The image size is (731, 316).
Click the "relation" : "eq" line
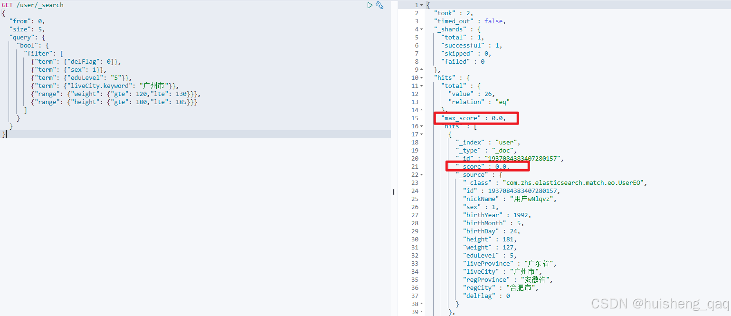(479, 102)
